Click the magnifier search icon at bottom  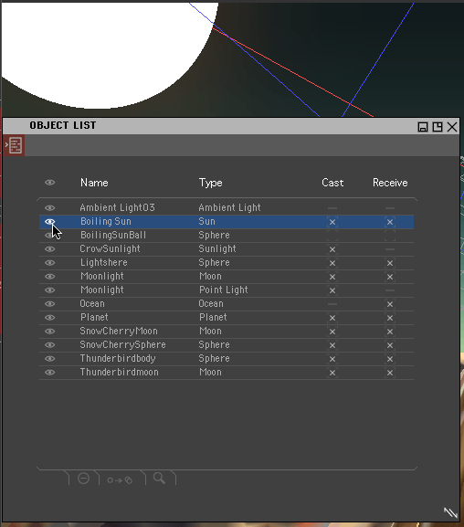(x=159, y=478)
